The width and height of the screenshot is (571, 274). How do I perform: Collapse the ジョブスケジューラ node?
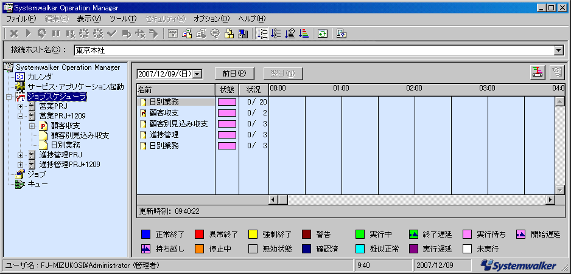[9, 97]
